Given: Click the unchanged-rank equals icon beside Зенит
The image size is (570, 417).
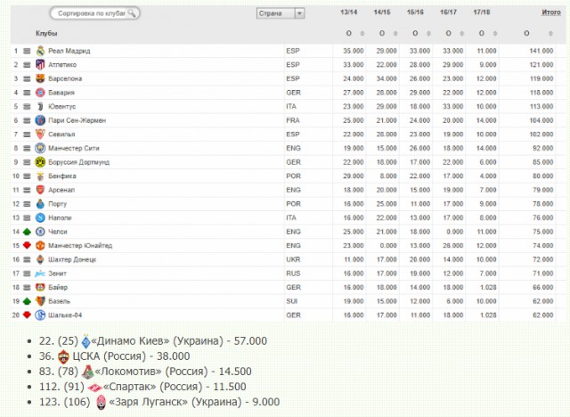Looking at the screenshot, I should coord(27,274).
